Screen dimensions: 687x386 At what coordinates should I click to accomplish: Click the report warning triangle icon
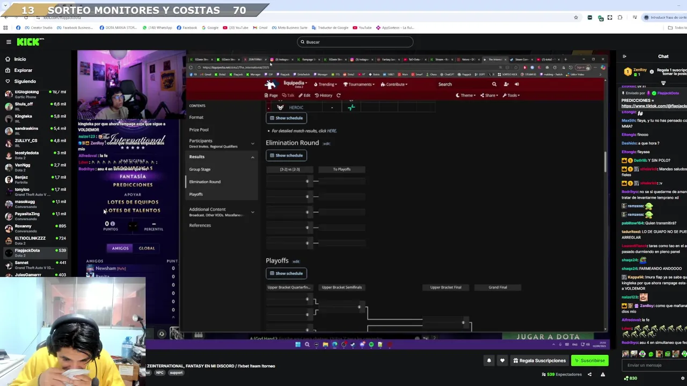pos(603,374)
